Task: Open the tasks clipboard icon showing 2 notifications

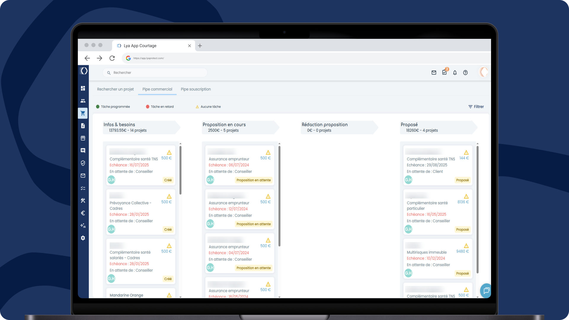Action: tap(444, 72)
